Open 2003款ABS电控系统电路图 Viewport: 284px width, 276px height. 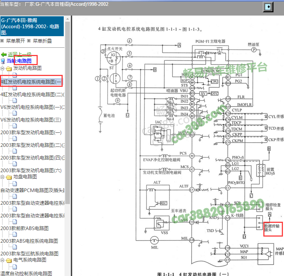click(x=29, y=241)
